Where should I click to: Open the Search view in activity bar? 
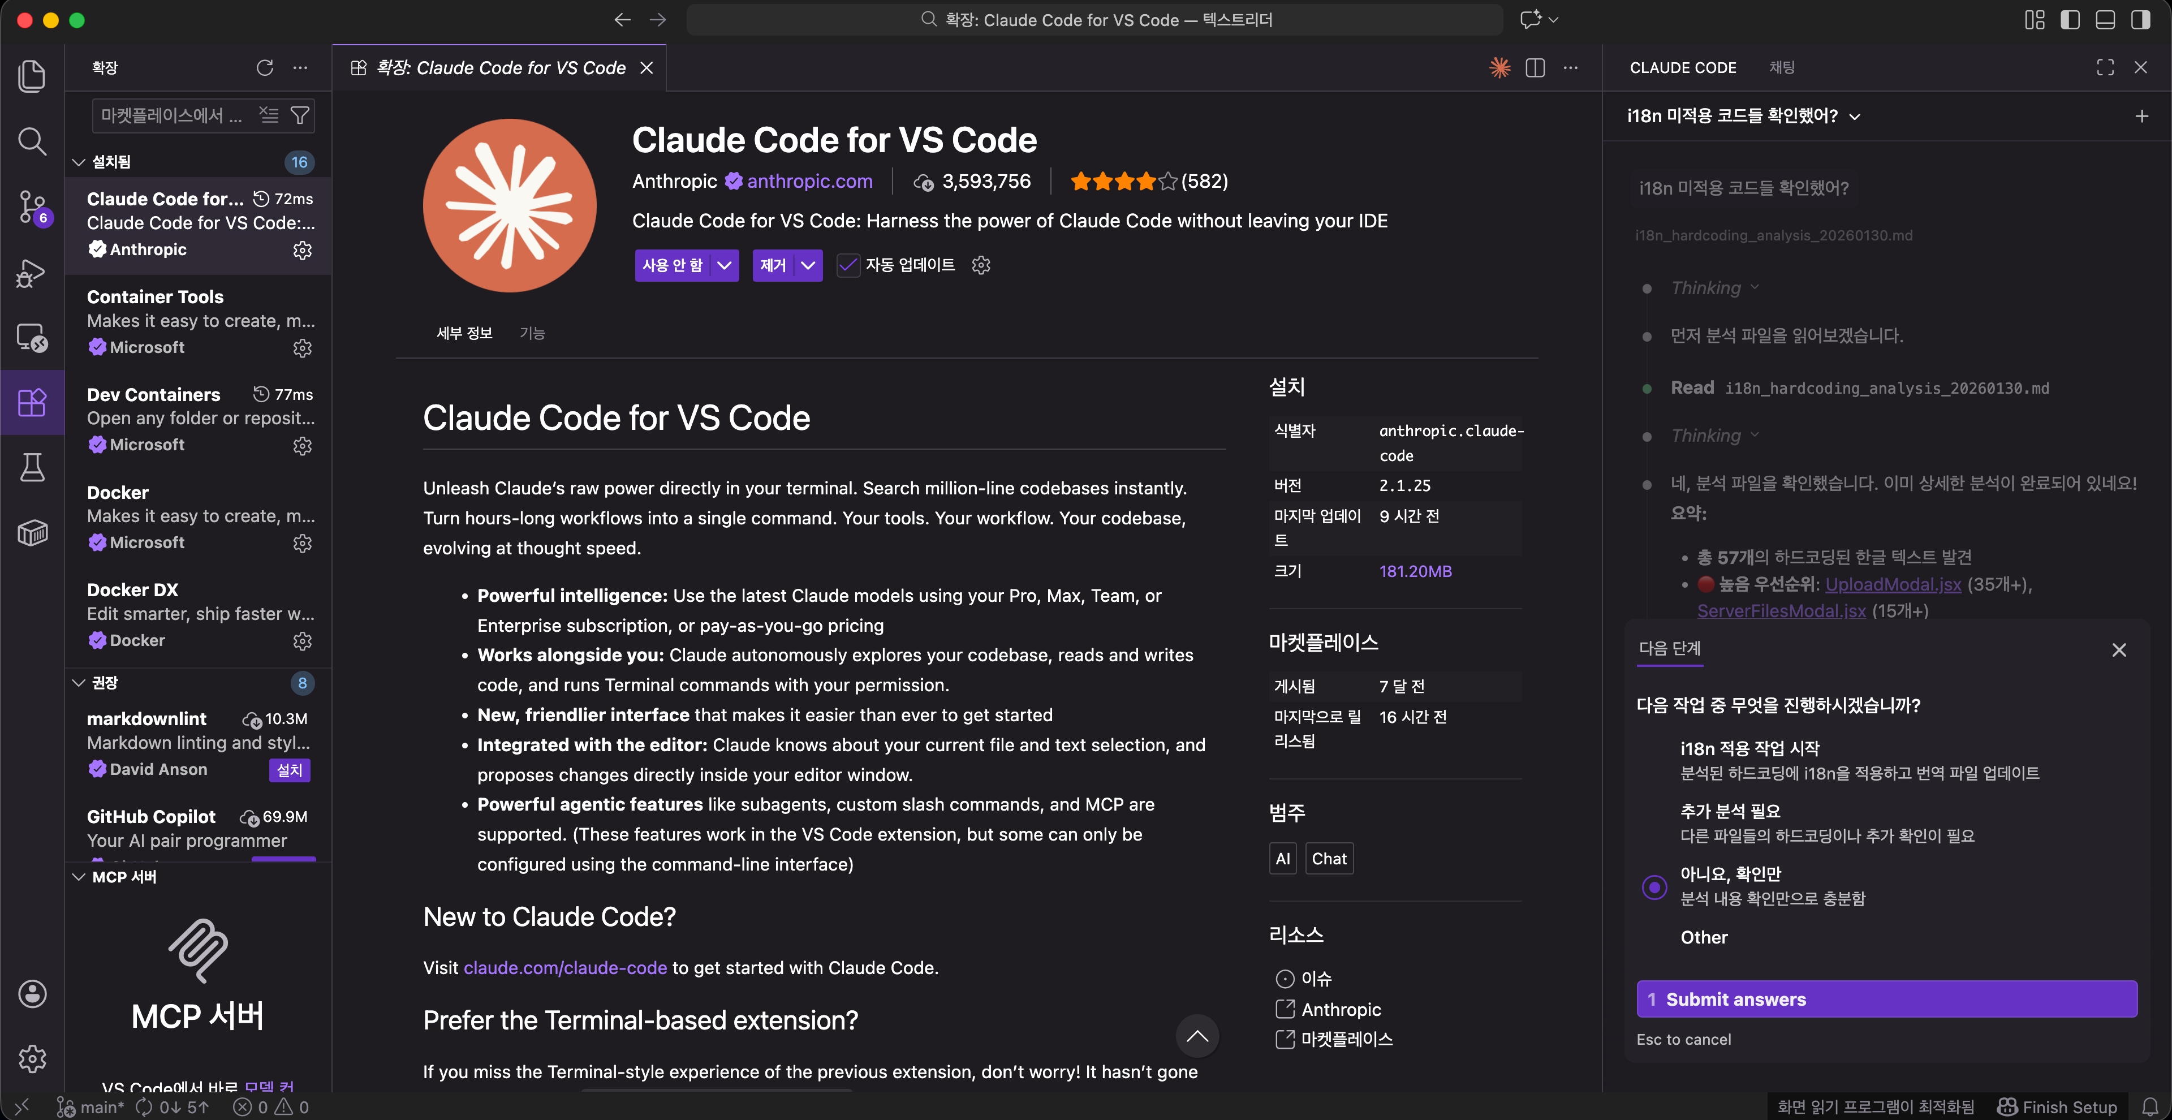(x=32, y=141)
